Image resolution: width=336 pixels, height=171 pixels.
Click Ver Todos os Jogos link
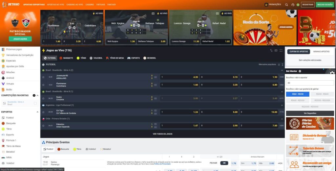click(x=162, y=134)
